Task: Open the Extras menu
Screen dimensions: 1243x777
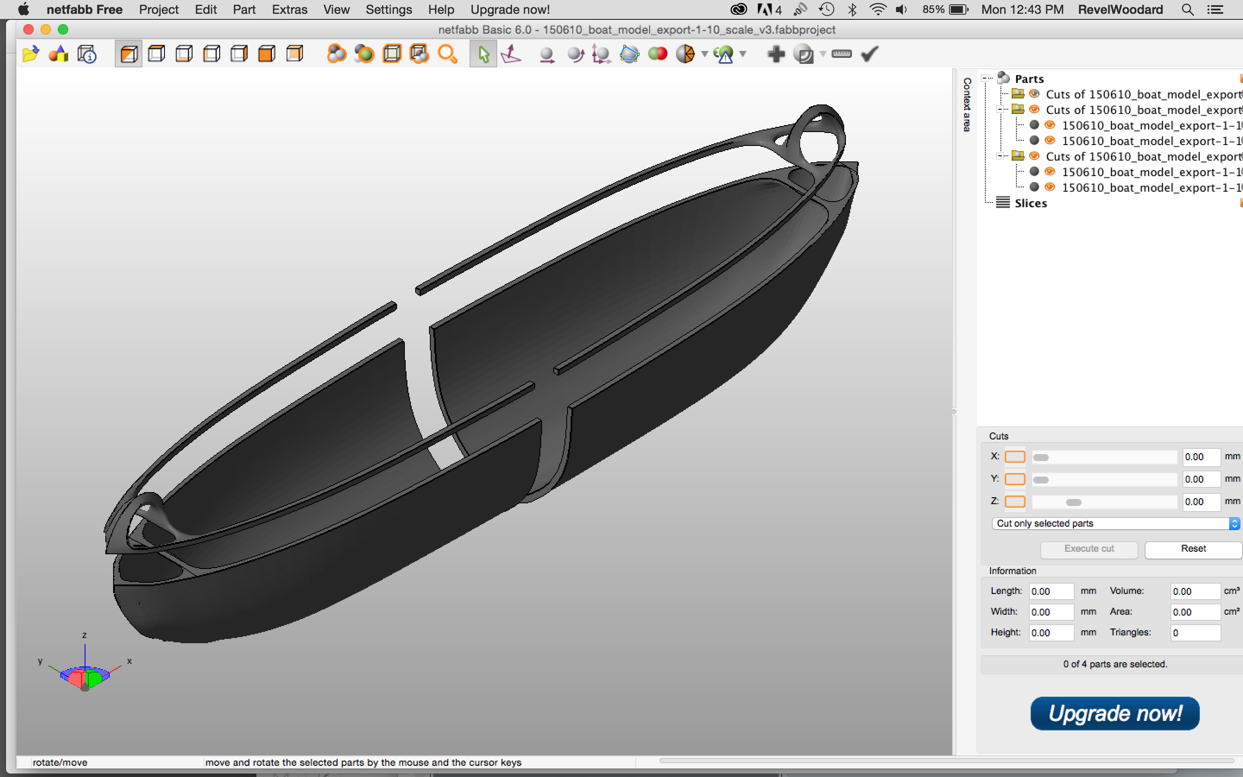Action: [289, 9]
